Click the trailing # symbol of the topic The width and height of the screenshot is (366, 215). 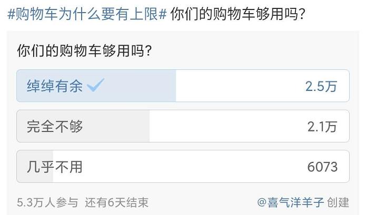point(162,14)
